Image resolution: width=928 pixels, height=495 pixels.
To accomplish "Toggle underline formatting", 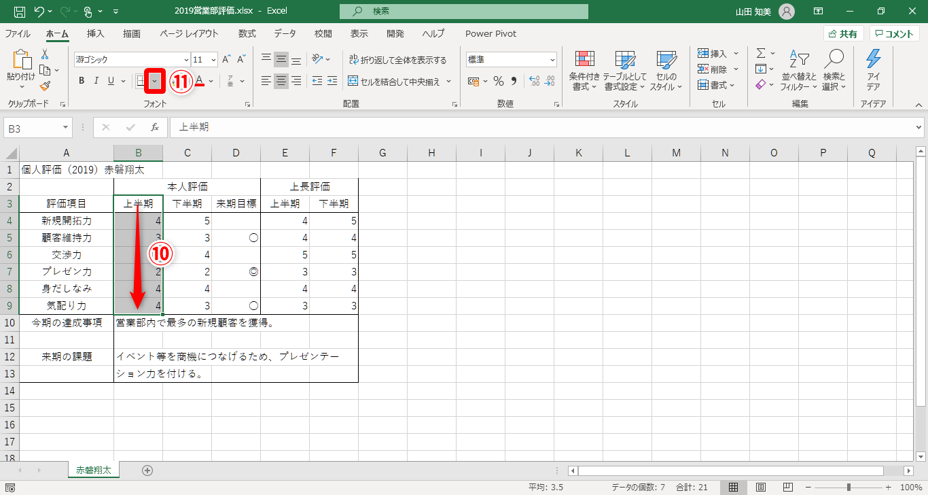I will pos(111,82).
